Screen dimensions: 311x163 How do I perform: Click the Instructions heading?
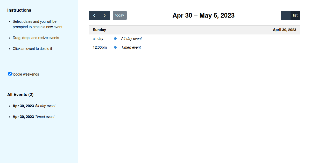(x=19, y=10)
